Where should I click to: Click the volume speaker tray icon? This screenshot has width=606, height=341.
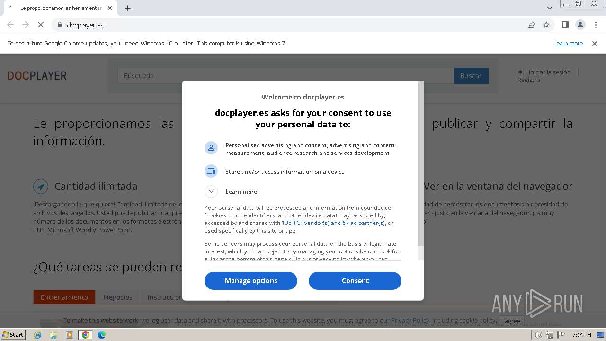point(538,335)
